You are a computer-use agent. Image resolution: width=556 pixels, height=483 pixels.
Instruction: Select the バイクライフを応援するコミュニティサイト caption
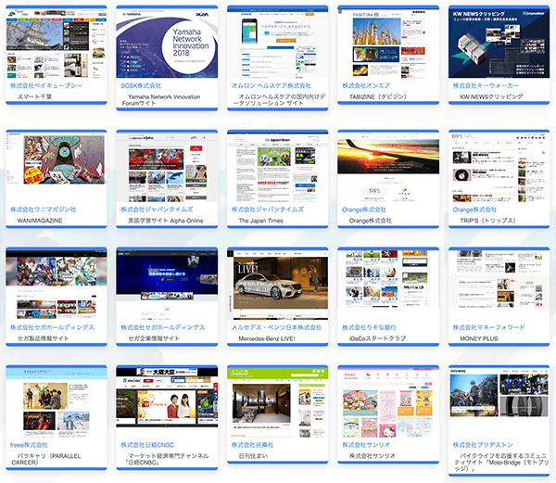coord(501,462)
